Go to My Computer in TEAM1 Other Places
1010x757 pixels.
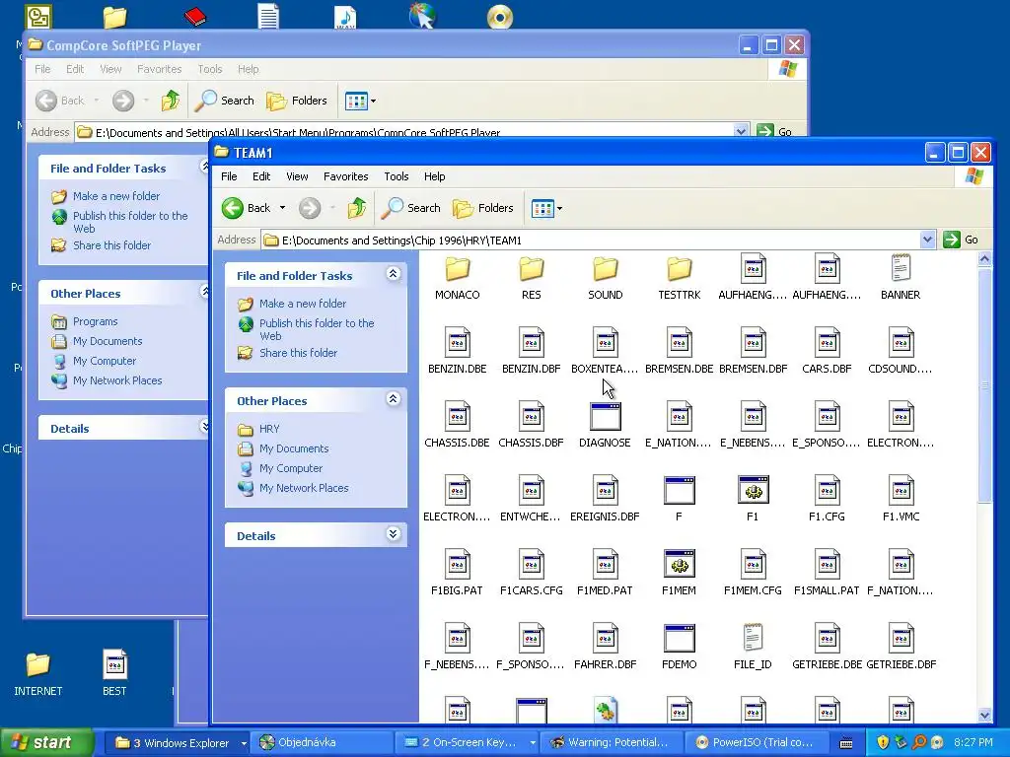click(291, 468)
